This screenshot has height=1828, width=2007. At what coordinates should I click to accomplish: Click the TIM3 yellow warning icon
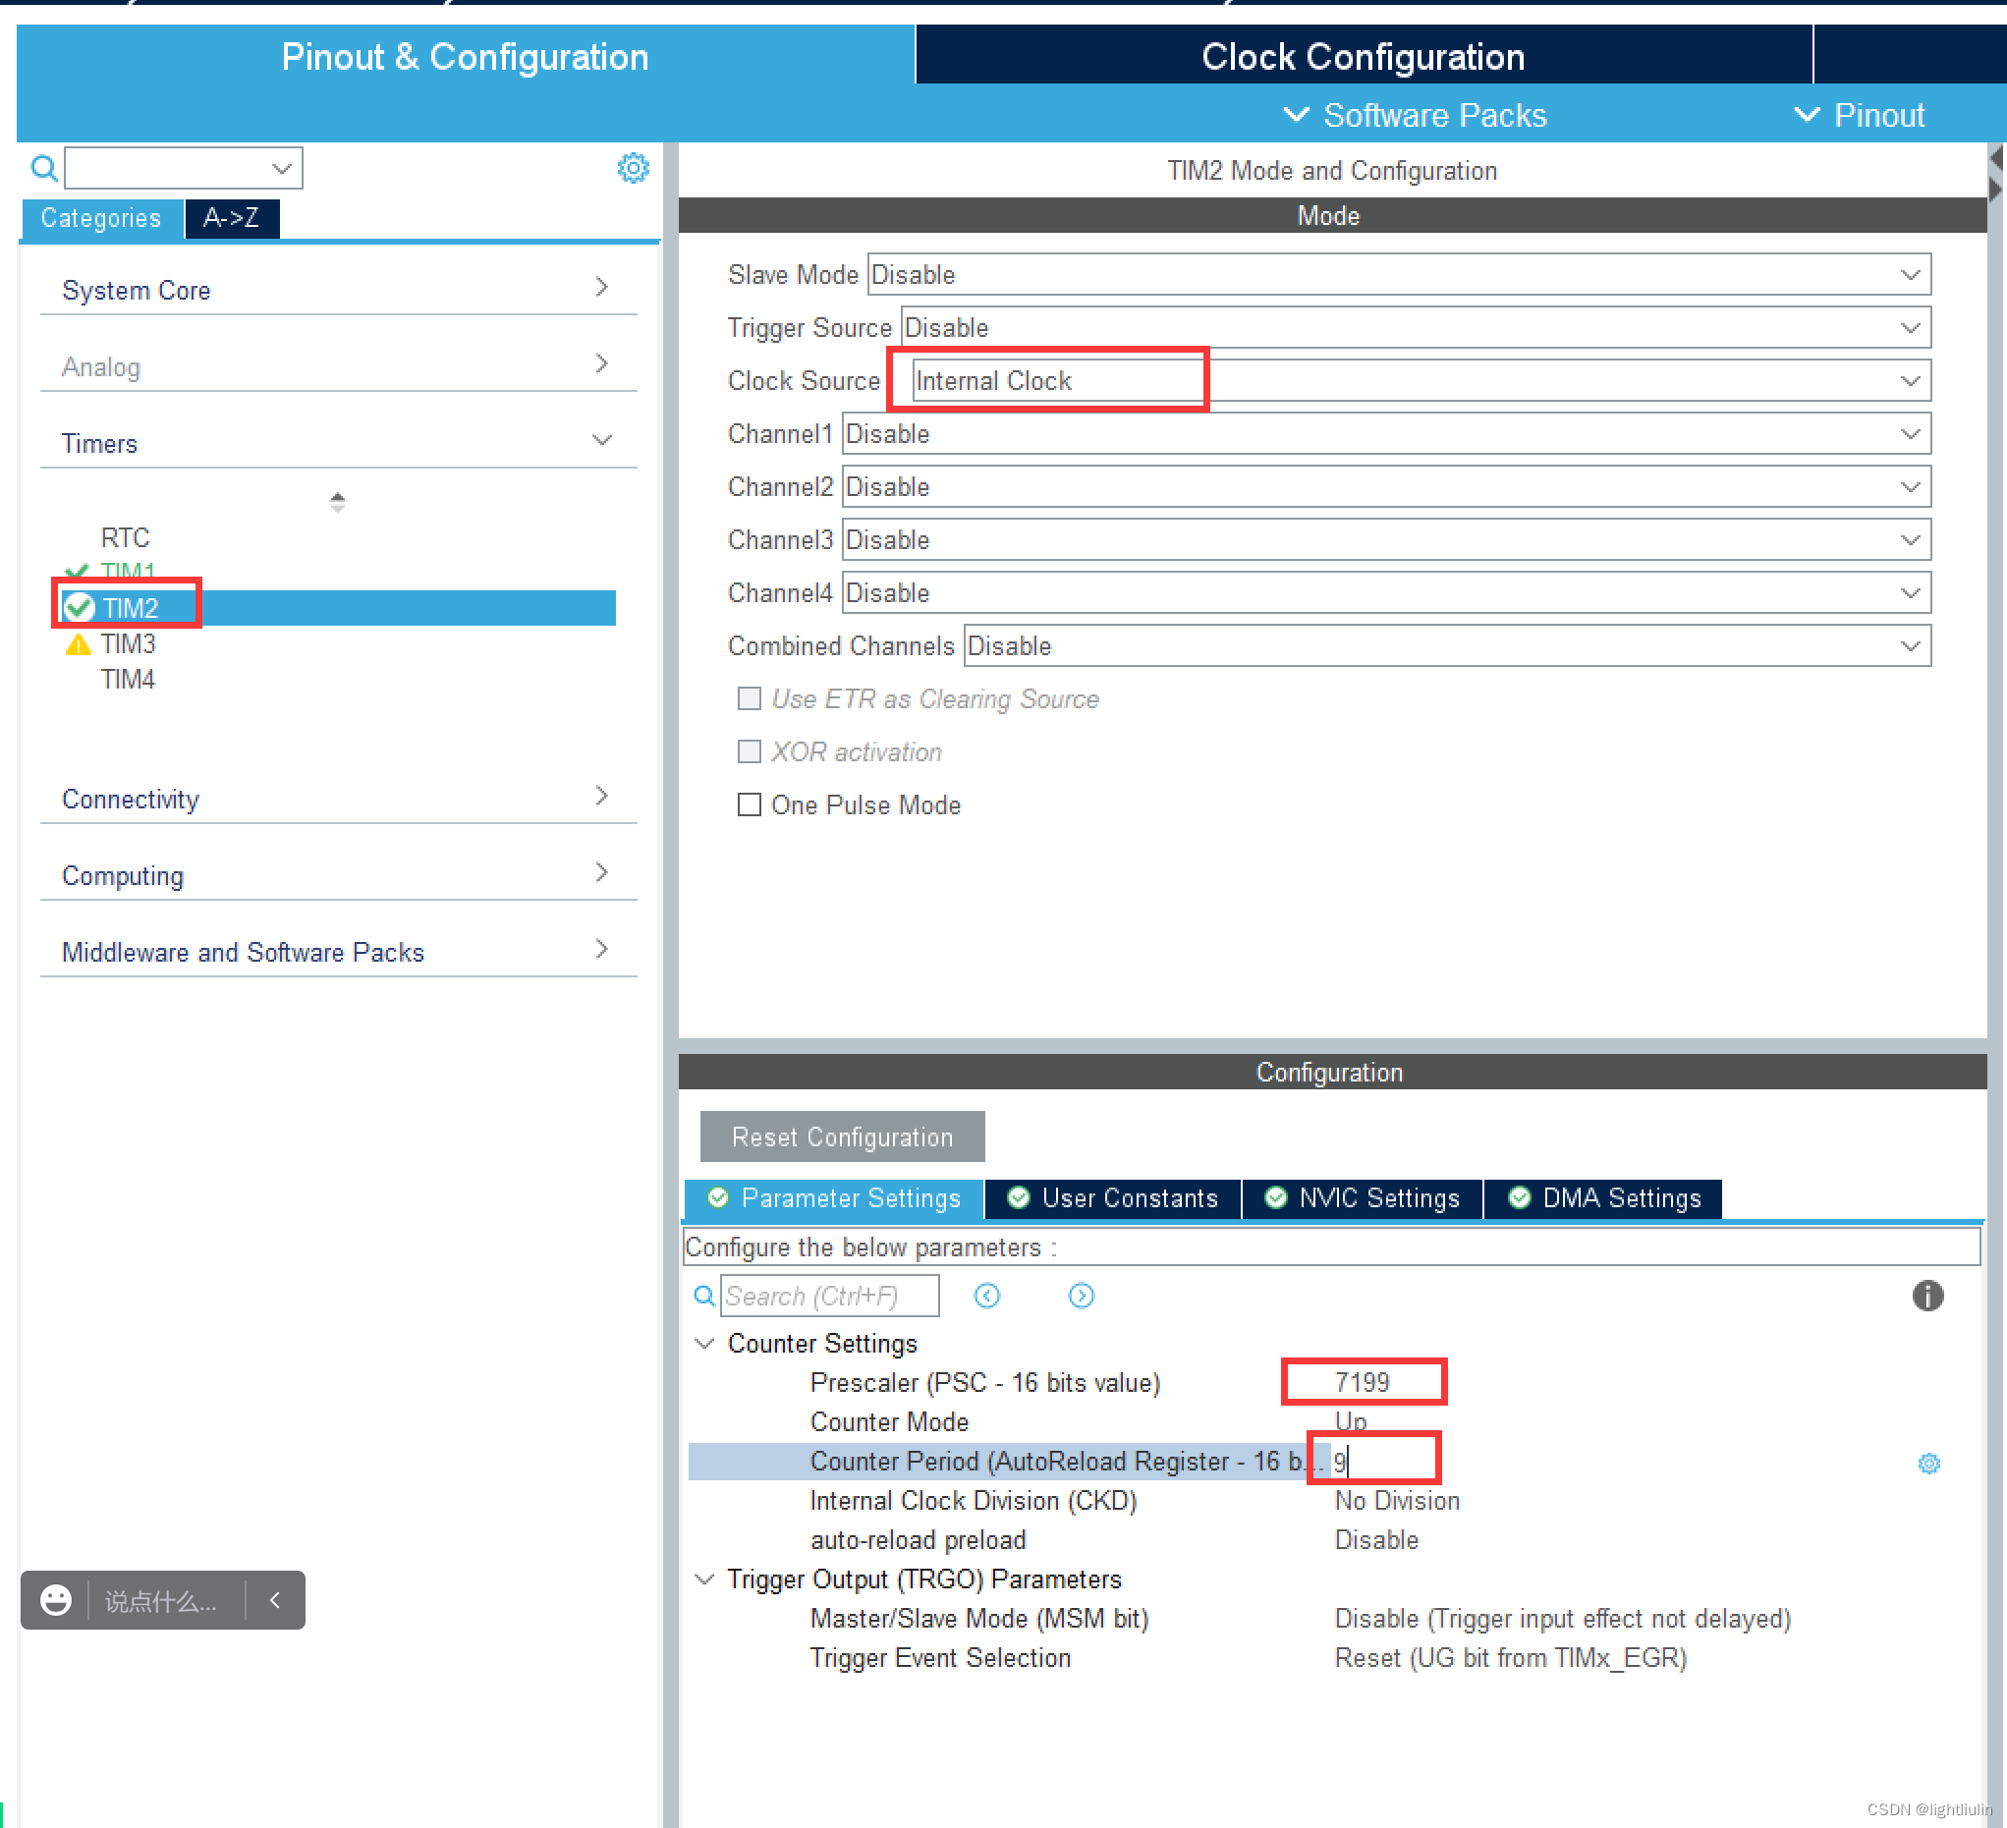pyautogui.click(x=78, y=644)
